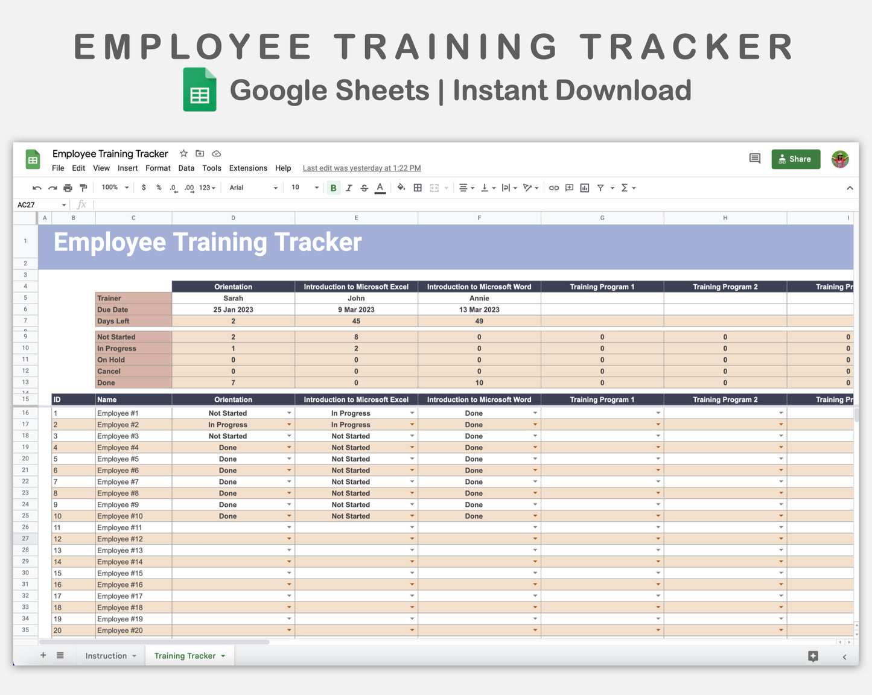872x695 pixels.
Task: Toggle strikethrough formatting
Action: 364,188
